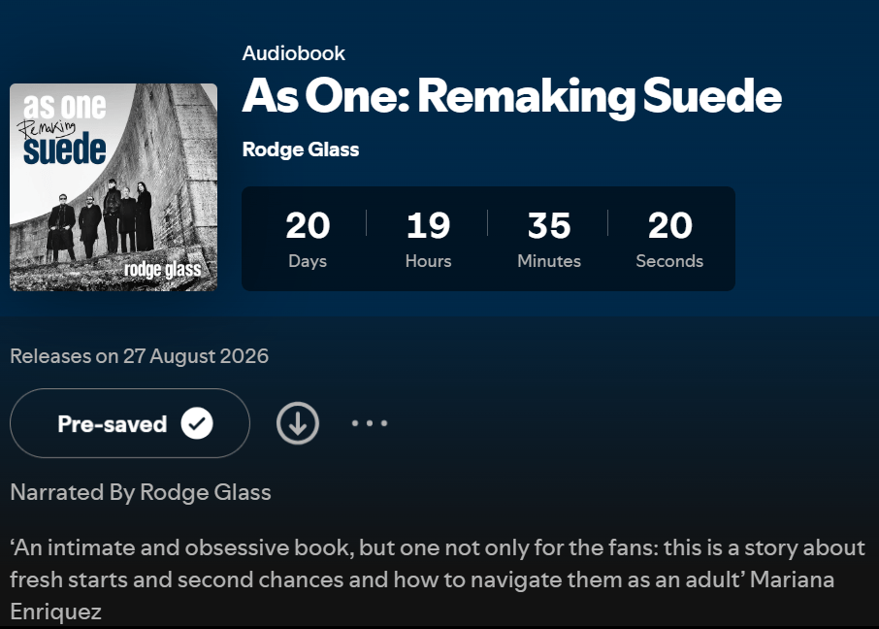Click the audiobook cover art's concrete wall
Screen dimensions: 879x629
pyautogui.click(x=179, y=146)
